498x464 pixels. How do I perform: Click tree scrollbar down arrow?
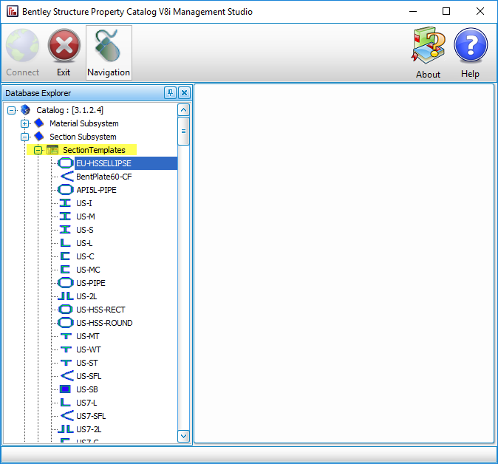click(x=183, y=436)
